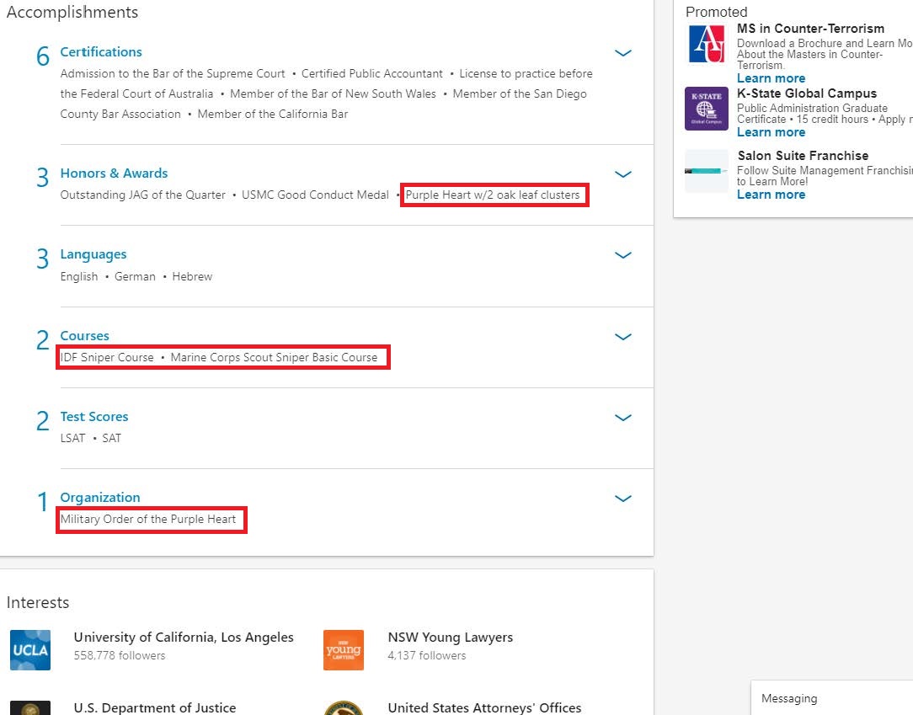Open the Honors & Awards heading
913x715 pixels.
[114, 173]
